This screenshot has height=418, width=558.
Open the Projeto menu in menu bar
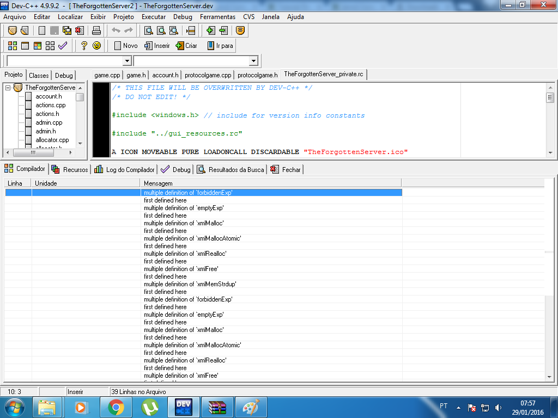(124, 17)
